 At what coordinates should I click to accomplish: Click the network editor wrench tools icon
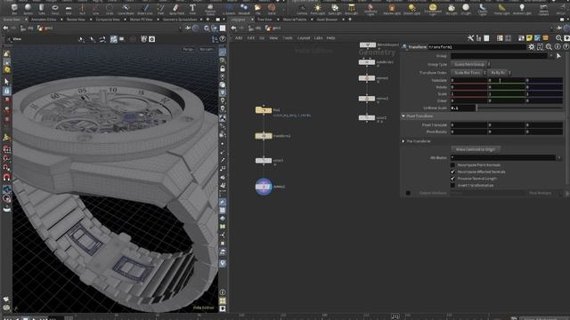coord(470,38)
